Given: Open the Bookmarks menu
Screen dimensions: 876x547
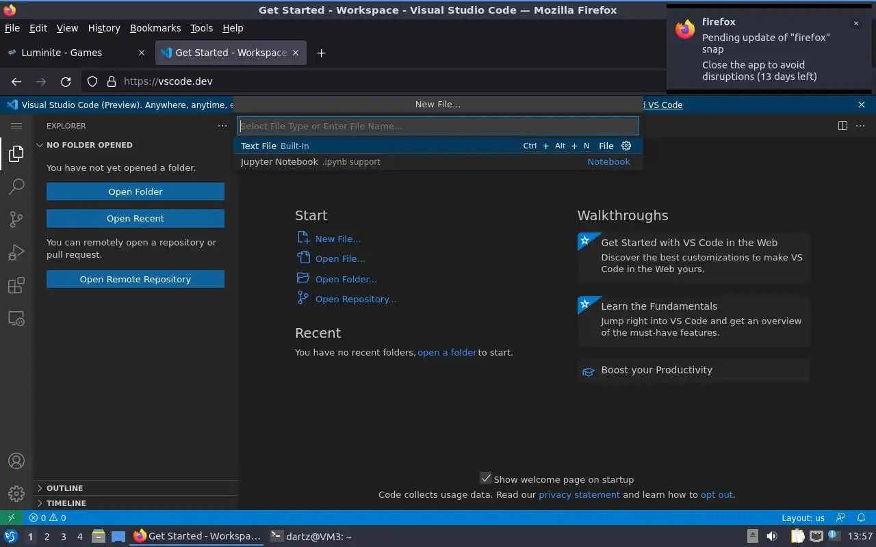Looking at the screenshot, I should click(155, 28).
